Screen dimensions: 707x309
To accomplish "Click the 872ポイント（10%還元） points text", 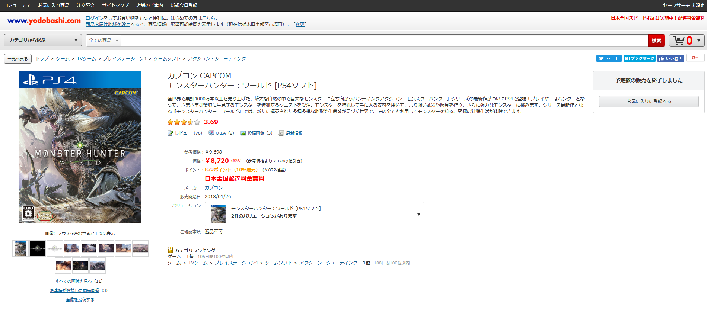I will pyautogui.click(x=231, y=170).
